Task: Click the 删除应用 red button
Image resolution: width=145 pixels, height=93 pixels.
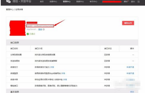Action: click(128, 23)
